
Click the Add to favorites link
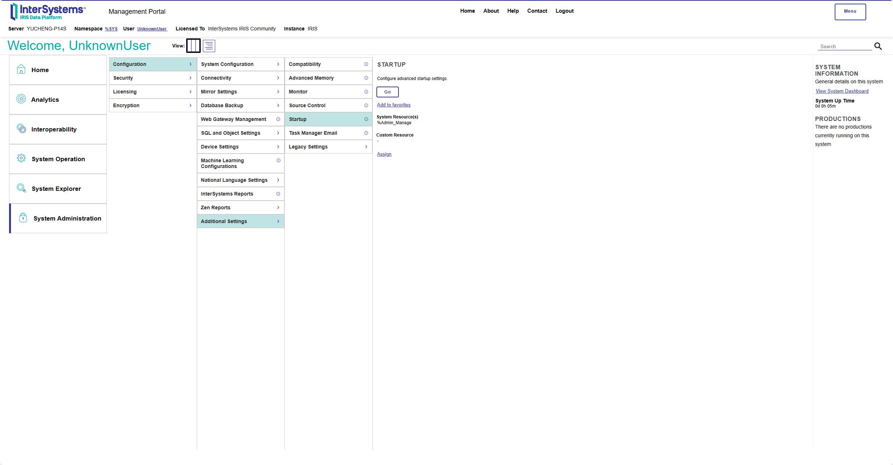click(x=393, y=105)
